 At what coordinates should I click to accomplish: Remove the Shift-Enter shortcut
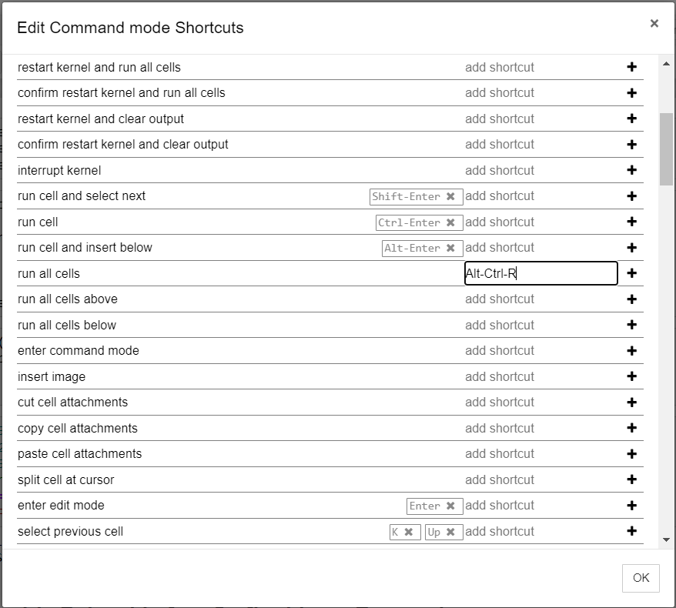click(450, 196)
